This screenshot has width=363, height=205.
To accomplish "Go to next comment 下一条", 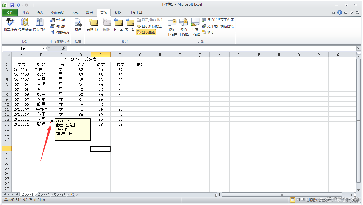I will click(130, 25).
